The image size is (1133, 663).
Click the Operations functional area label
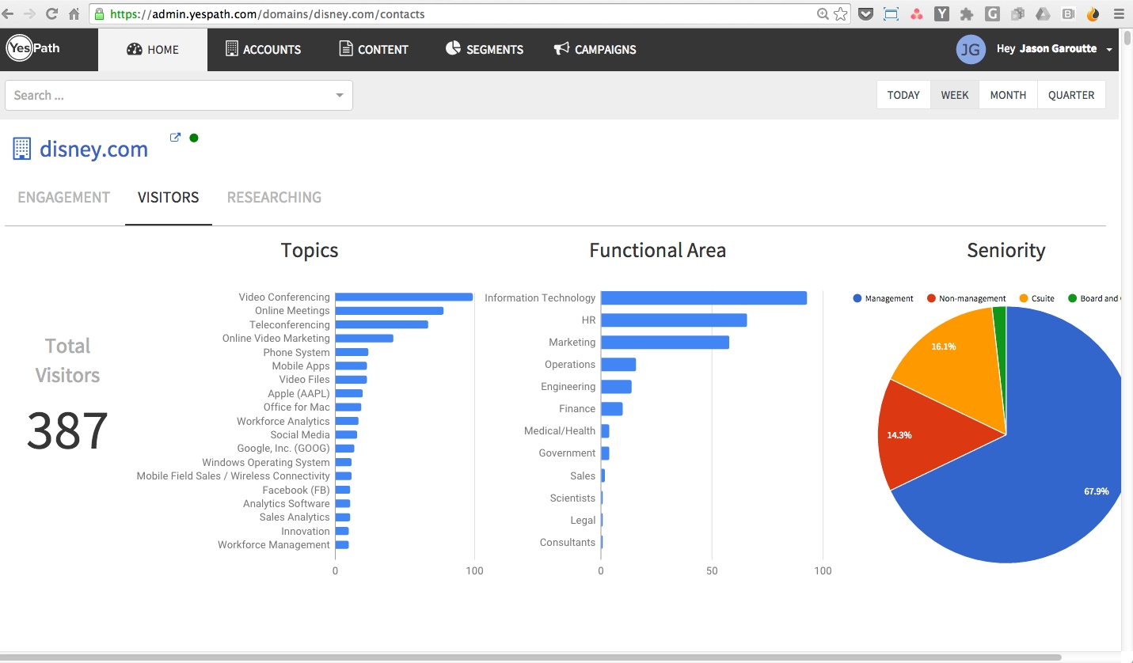click(570, 365)
